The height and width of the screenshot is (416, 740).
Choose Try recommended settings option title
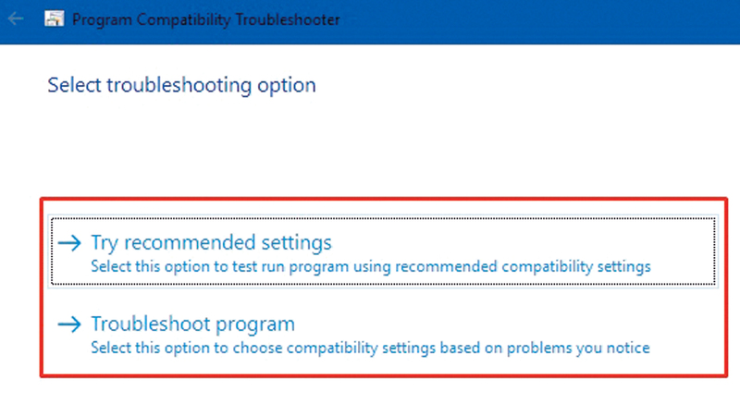point(211,243)
